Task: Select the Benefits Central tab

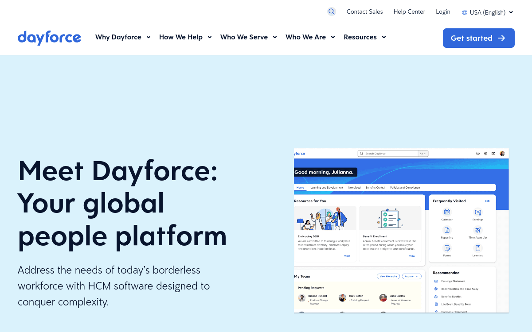Action: pos(375,188)
